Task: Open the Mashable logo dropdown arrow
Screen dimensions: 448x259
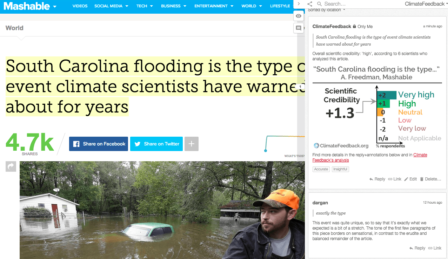Action: click(55, 7)
